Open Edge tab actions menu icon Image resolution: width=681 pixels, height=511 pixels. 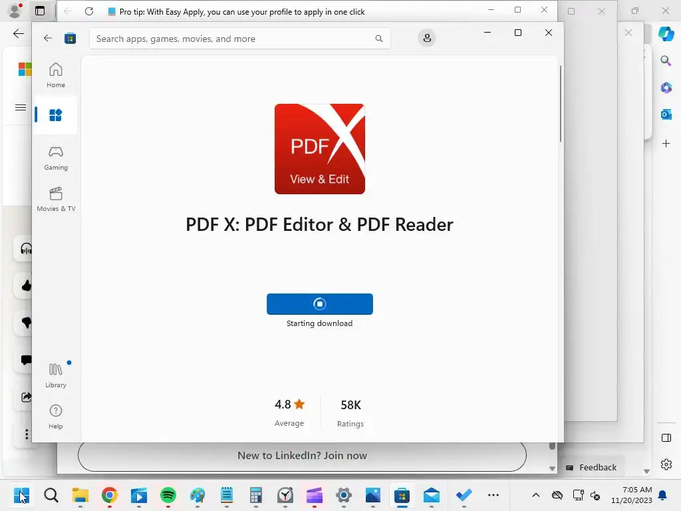[40, 11]
